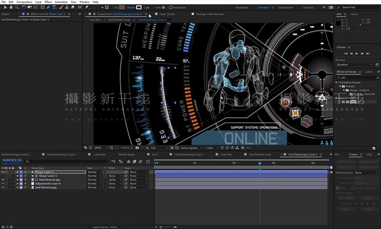Select the Hand tool
Screen dimensions: 381x229
pyautogui.click(x=11, y=7)
